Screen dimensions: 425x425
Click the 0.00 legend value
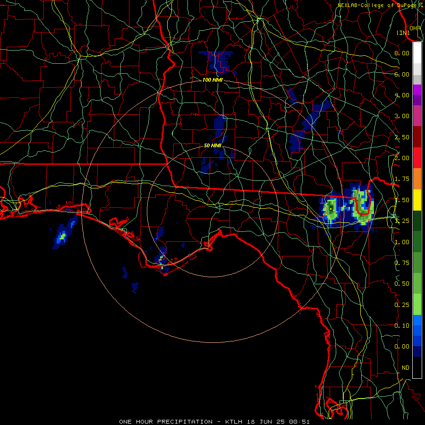402,347
